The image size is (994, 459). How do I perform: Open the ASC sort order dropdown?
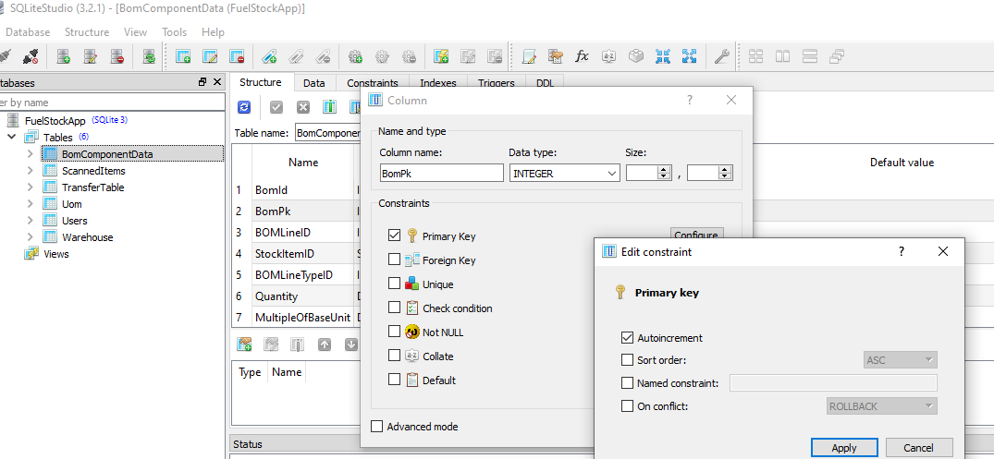tap(901, 360)
